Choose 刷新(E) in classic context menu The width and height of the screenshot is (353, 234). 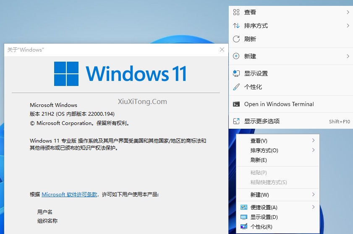click(278, 160)
